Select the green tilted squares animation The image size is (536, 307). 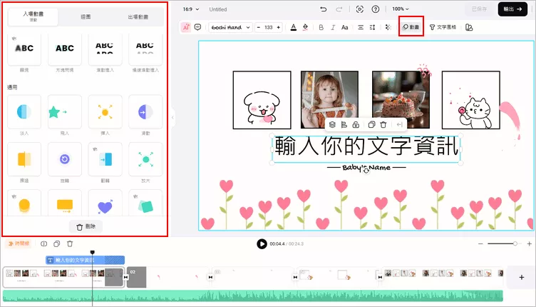[x=145, y=203]
